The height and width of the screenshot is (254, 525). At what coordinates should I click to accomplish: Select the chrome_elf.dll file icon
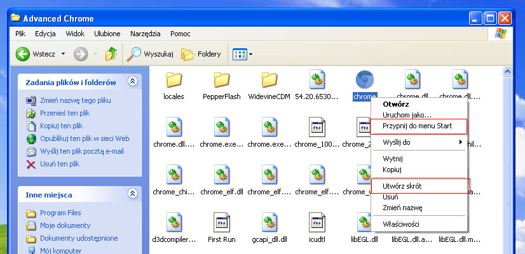(222, 175)
